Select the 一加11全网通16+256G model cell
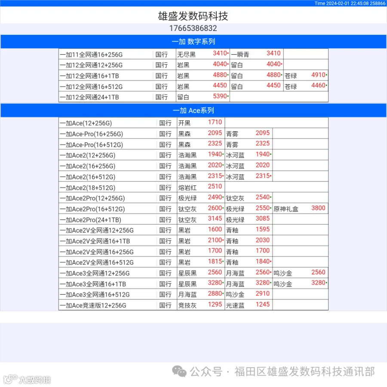 [x=106, y=54]
